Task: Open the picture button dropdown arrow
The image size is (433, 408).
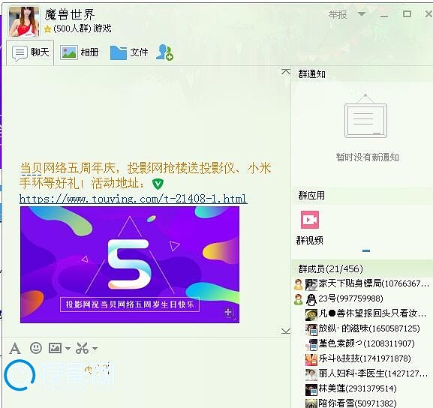Action: [x=68, y=348]
